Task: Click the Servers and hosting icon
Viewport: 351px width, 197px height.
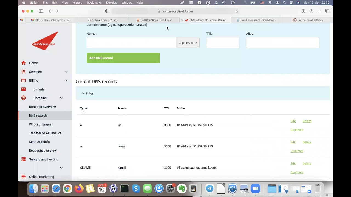Action: (x=23, y=159)
